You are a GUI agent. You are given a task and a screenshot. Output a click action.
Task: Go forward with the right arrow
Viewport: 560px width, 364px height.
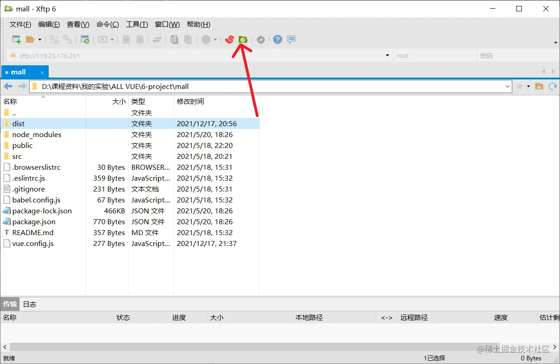pyautogui.click(x=22, y=86)
